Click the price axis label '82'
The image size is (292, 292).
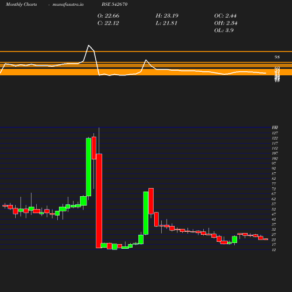pyautogui.click(x=274, y=179)
